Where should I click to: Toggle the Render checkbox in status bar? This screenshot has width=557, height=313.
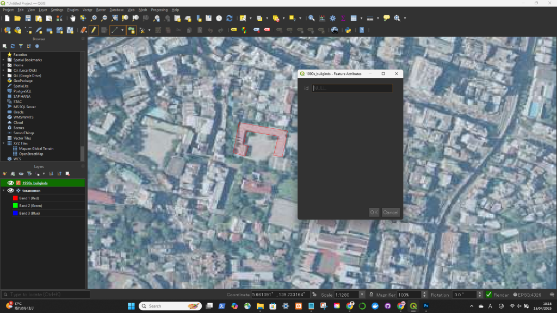tap(488, 295)
